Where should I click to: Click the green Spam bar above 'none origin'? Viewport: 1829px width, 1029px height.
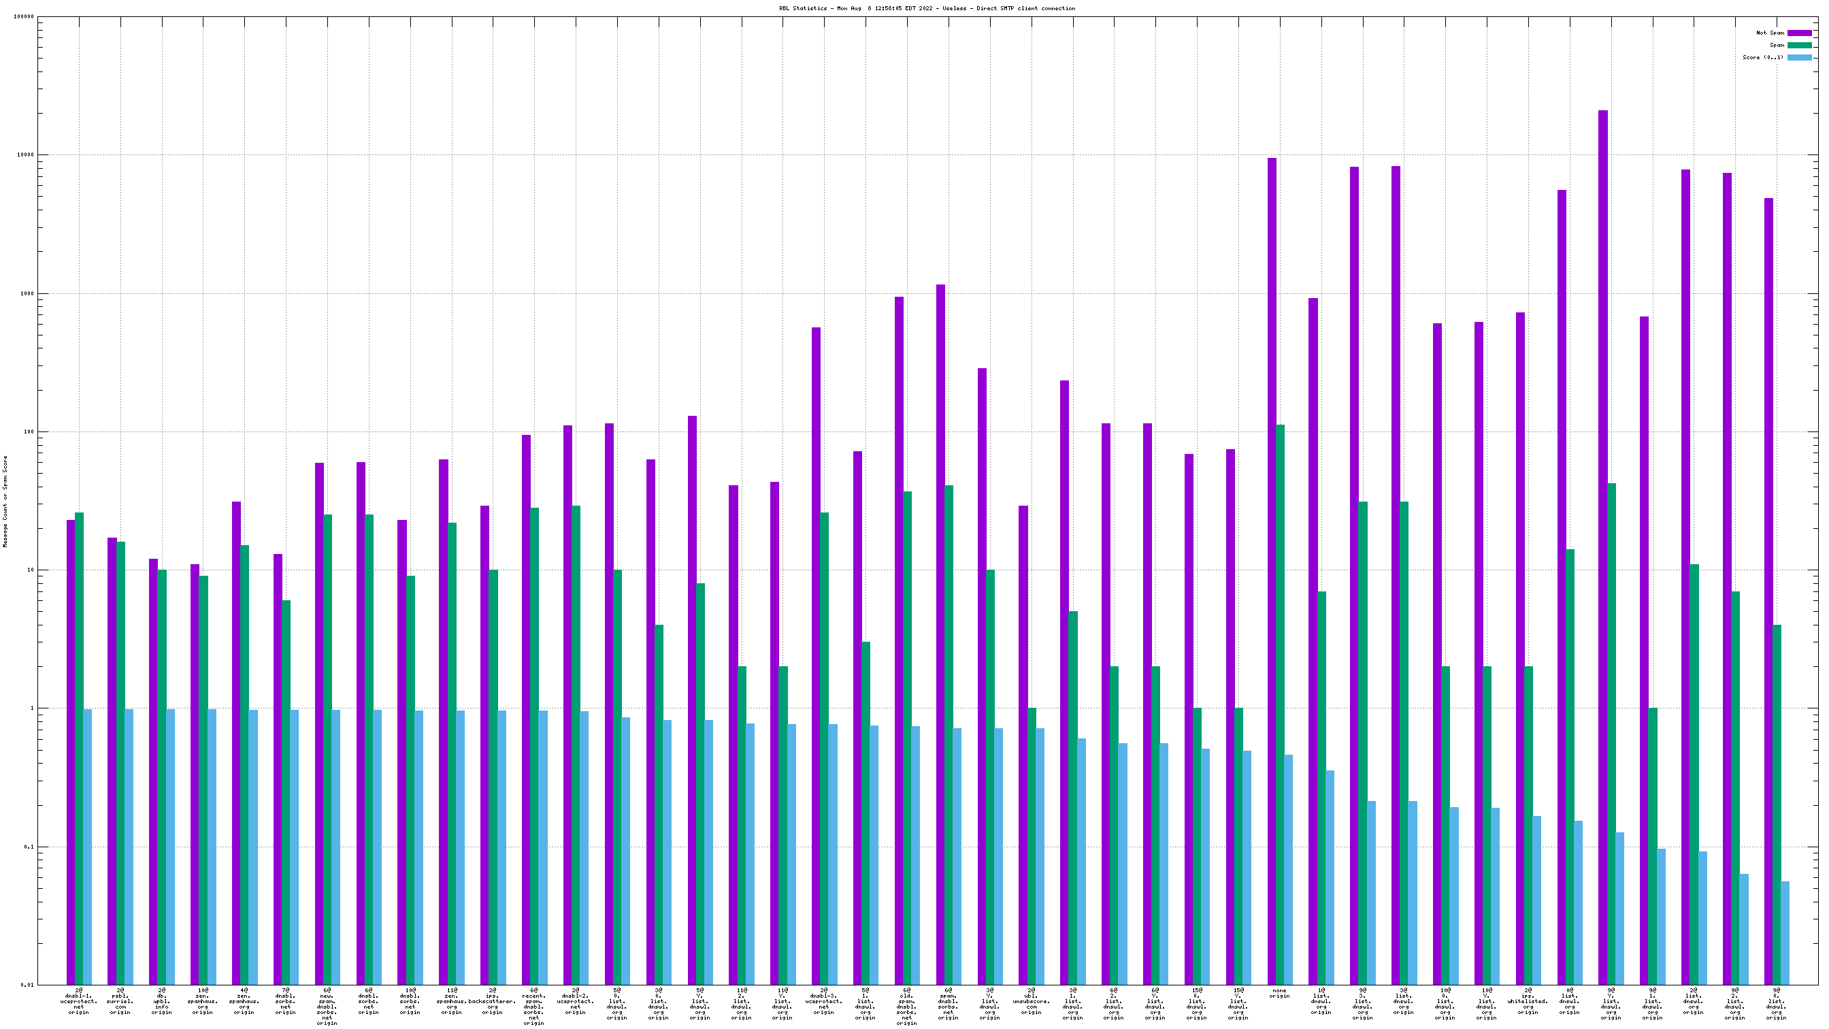pyautogui.click(x=1280, y=703)
